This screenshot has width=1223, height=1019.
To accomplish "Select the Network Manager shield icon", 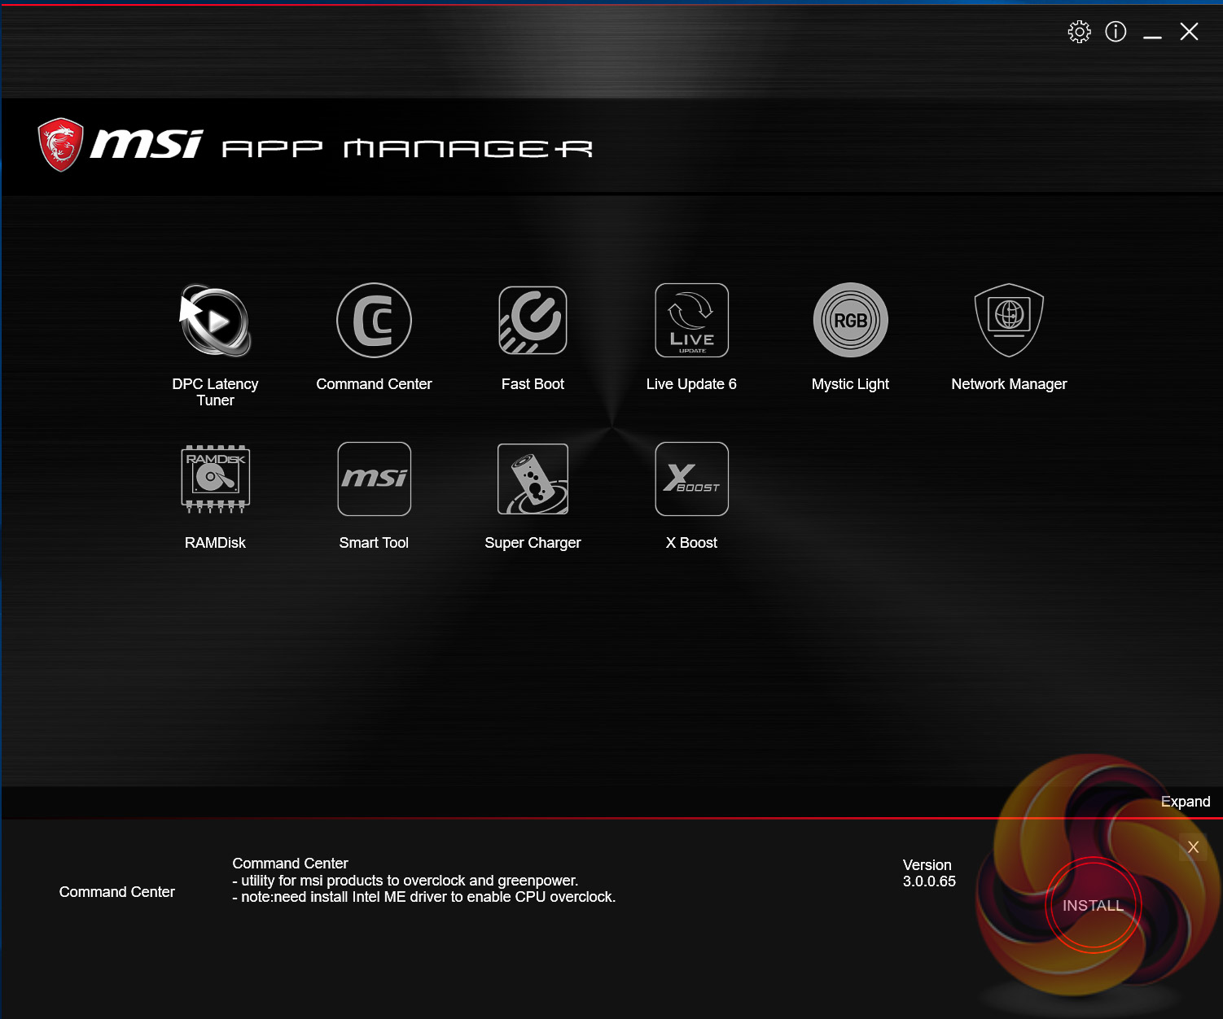I will [1009, 320].
